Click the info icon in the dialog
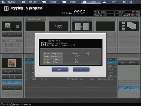Image resolution: width=141 pixels, height=106 pixels. pos(43,44)
